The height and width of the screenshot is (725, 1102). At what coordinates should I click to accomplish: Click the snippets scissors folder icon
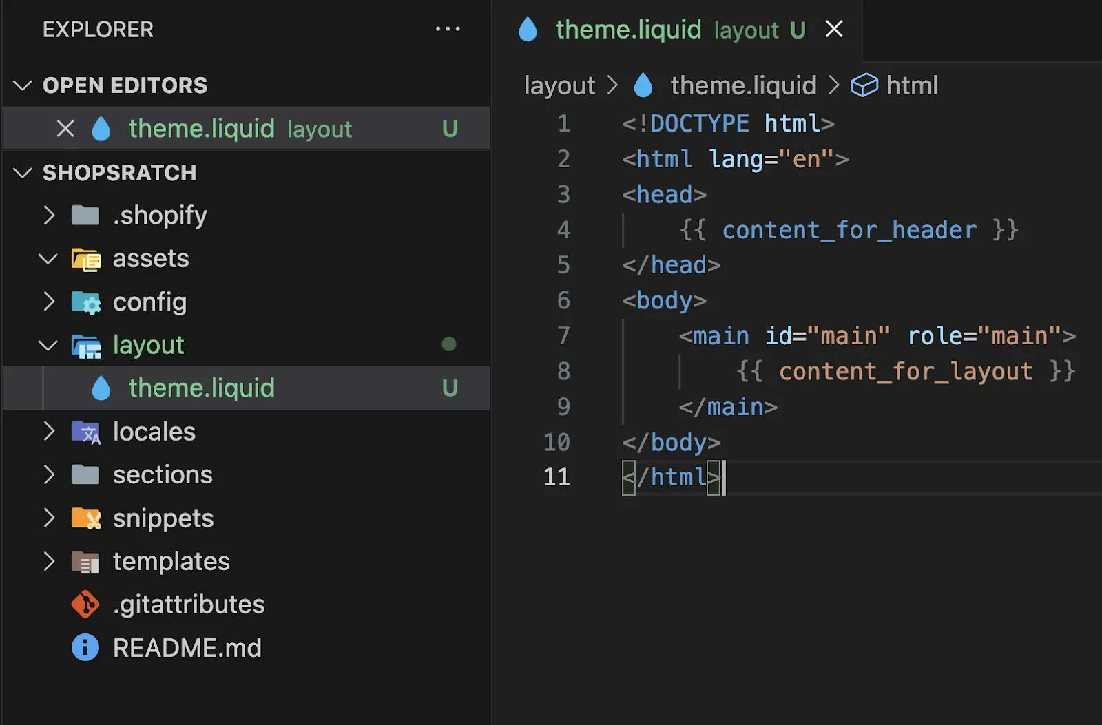click(86, 518)
